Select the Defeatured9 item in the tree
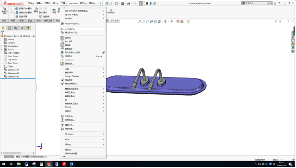Viewport: 296px width, 168px height. pyautogui.click(x=13, y=77)
